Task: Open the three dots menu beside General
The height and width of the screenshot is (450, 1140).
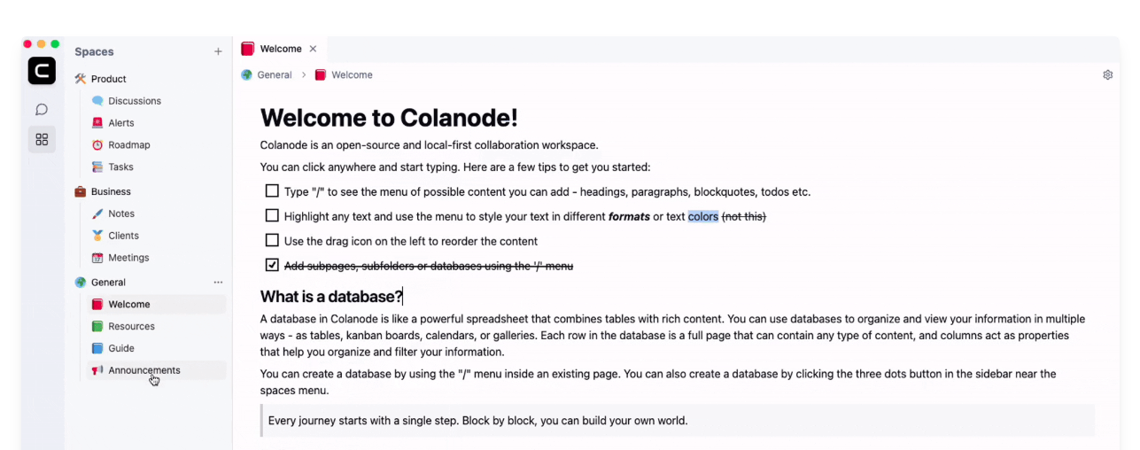Action: 218,283
